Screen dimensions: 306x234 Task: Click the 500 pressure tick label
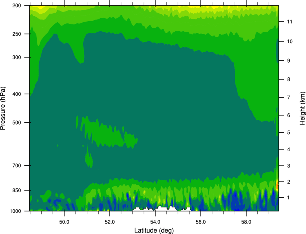coord(17,122)
